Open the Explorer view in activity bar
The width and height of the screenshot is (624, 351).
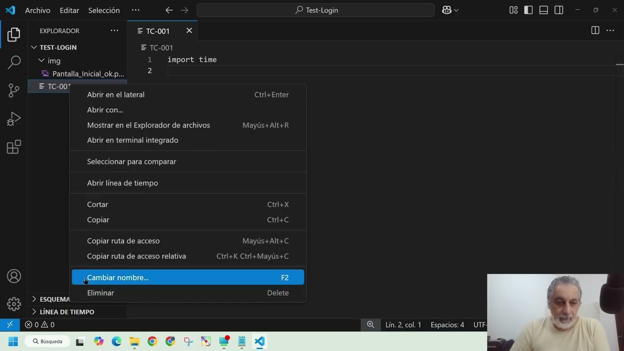14,34
